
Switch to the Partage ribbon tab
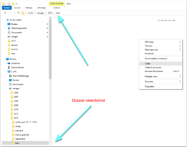29,8
